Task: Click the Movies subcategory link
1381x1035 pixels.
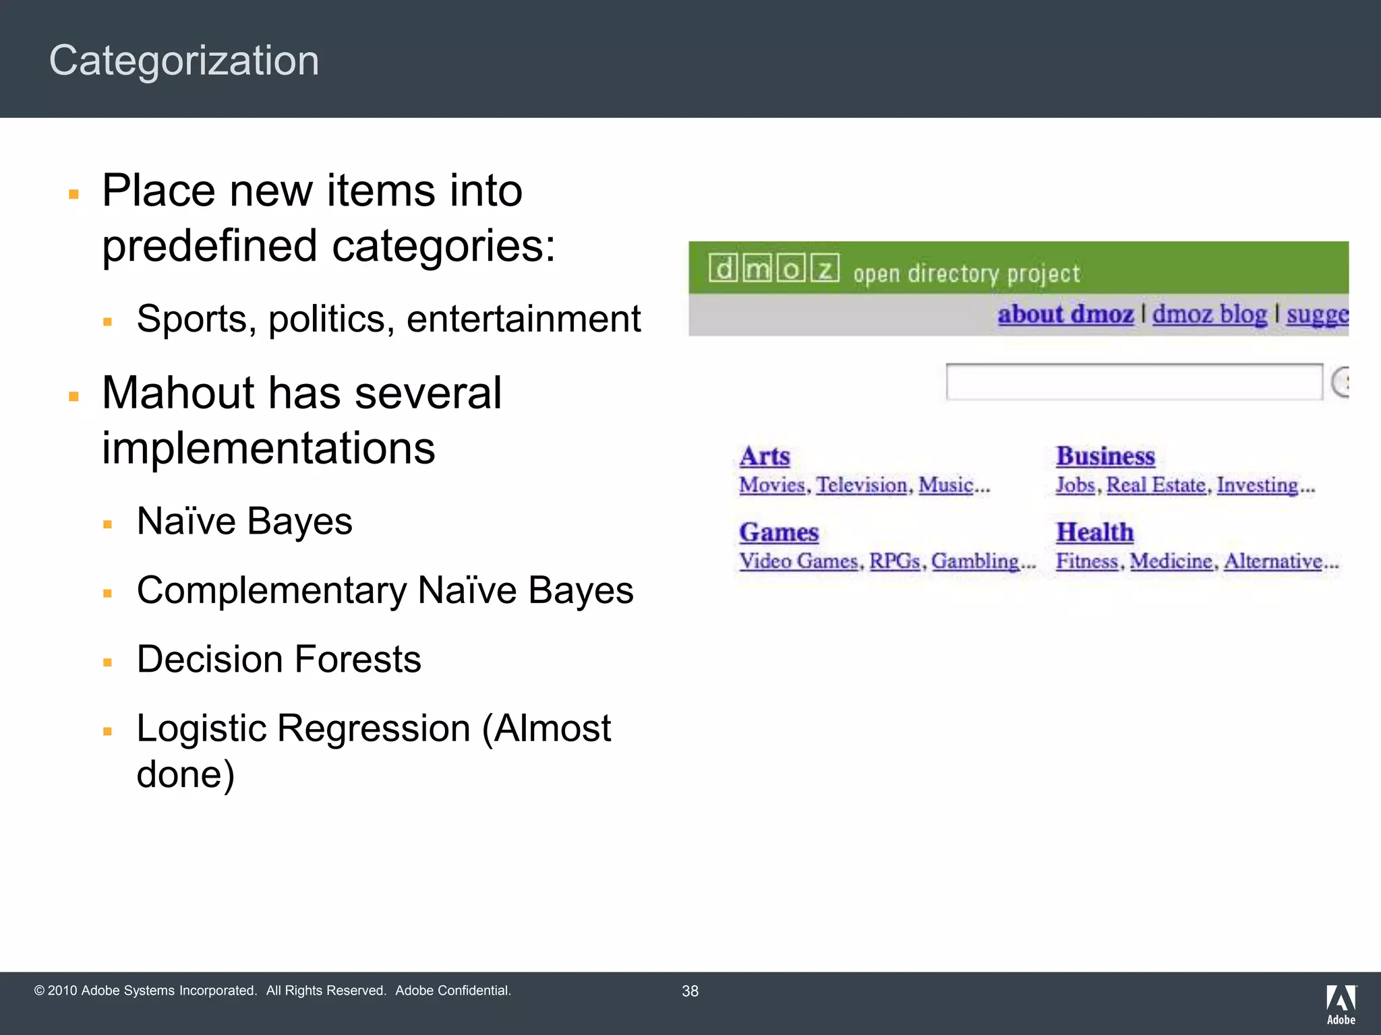Action: tap(772, 485)
